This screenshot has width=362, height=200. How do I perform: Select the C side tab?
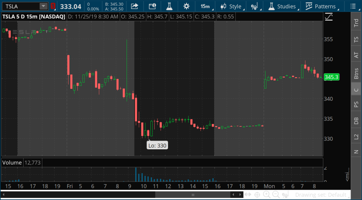[x=356, y=90]
